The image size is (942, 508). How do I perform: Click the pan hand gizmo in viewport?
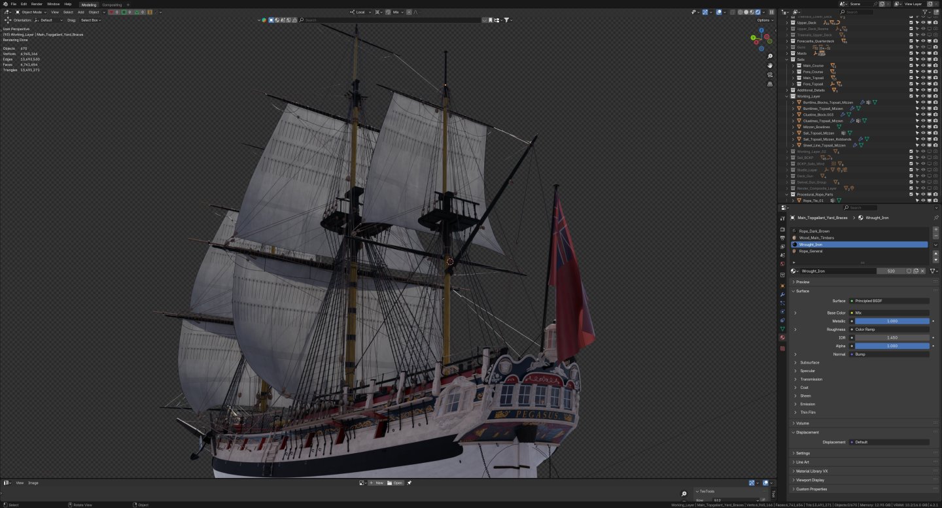771,65
